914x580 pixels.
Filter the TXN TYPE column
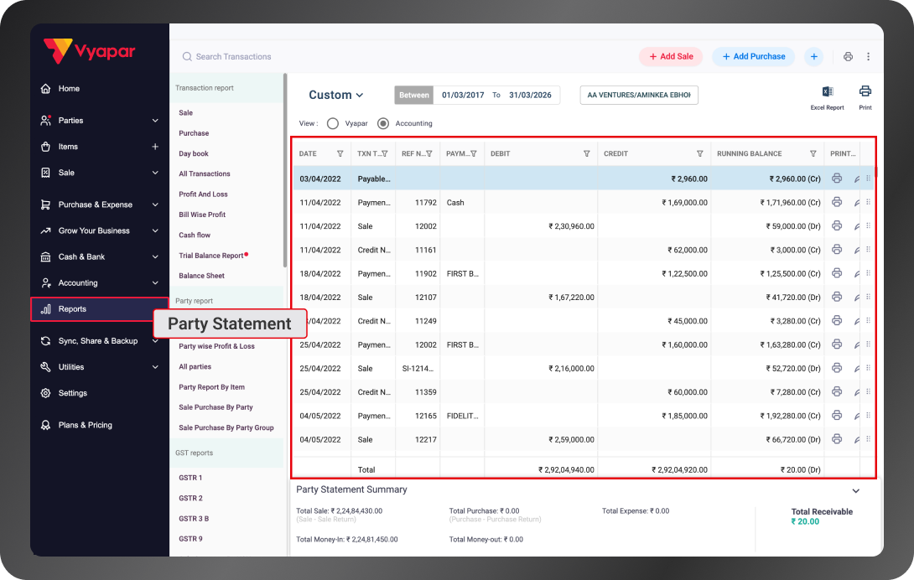tap(385, 154)
